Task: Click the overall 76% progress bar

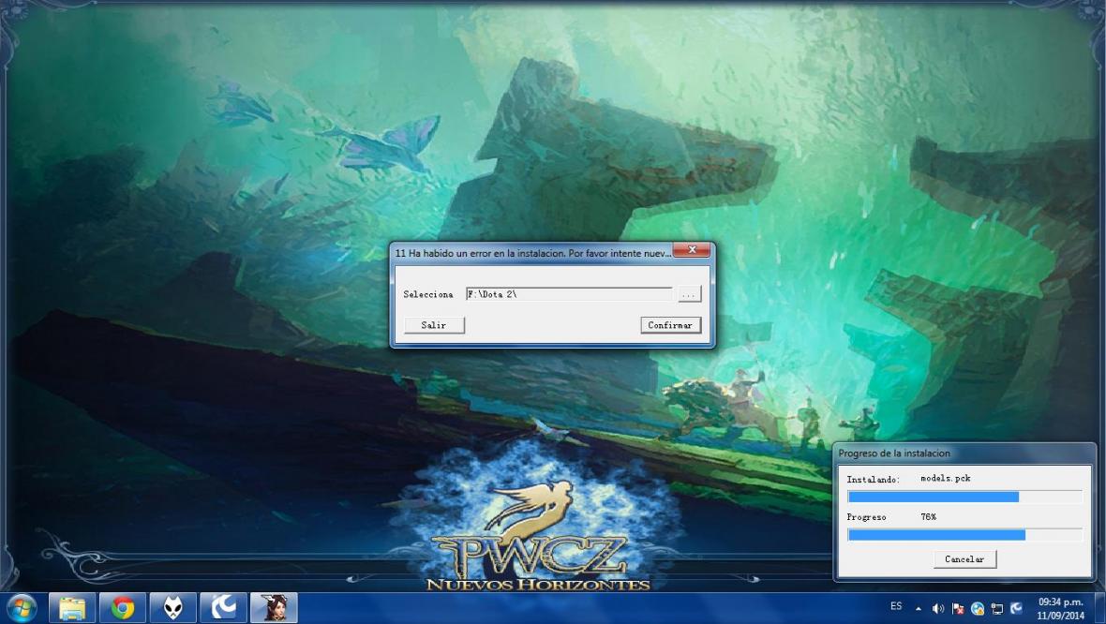Action: tap(964, 535)
